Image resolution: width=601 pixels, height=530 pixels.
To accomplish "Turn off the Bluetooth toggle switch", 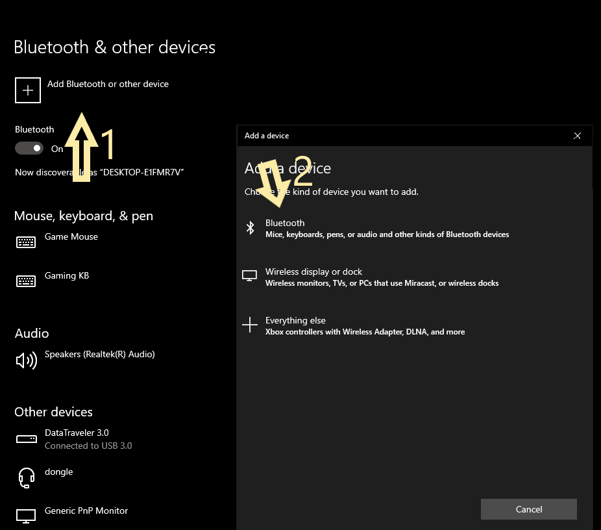I will point(29,149).
